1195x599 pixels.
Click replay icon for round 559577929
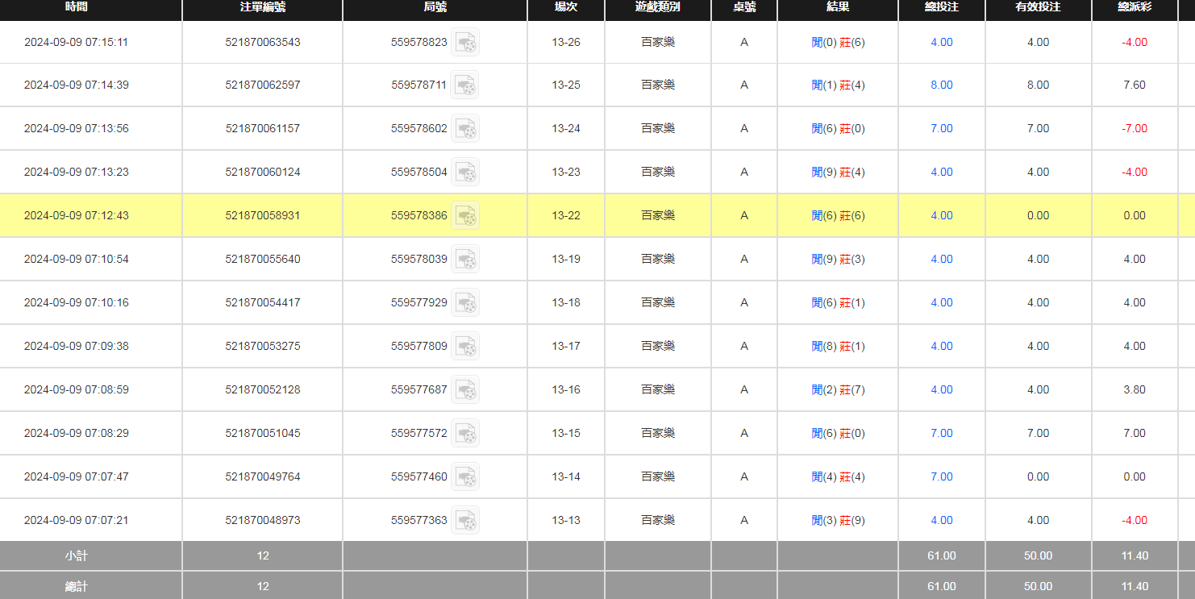[464, 302]
